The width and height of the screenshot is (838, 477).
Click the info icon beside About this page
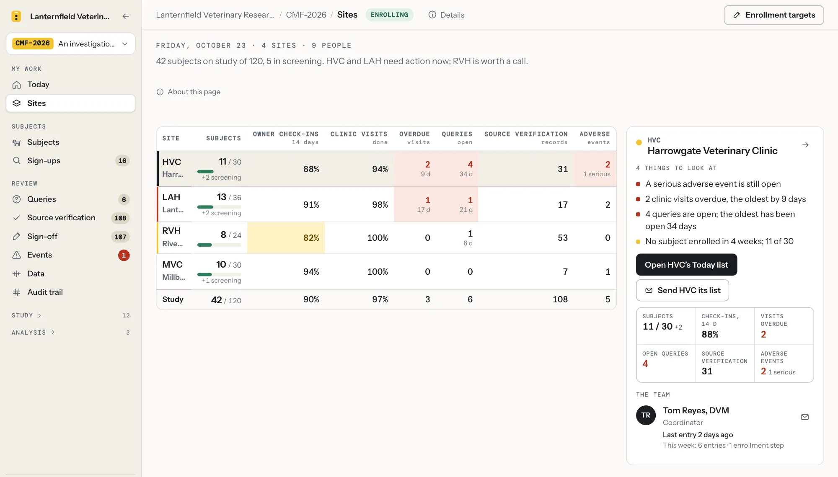point(160,92)
